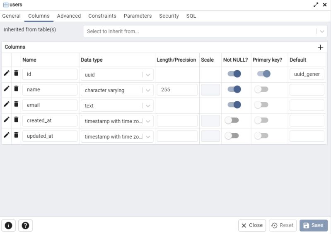Screen dimensions: 331x234
Task: Edit the id column row
Action: tap(7, 73)
